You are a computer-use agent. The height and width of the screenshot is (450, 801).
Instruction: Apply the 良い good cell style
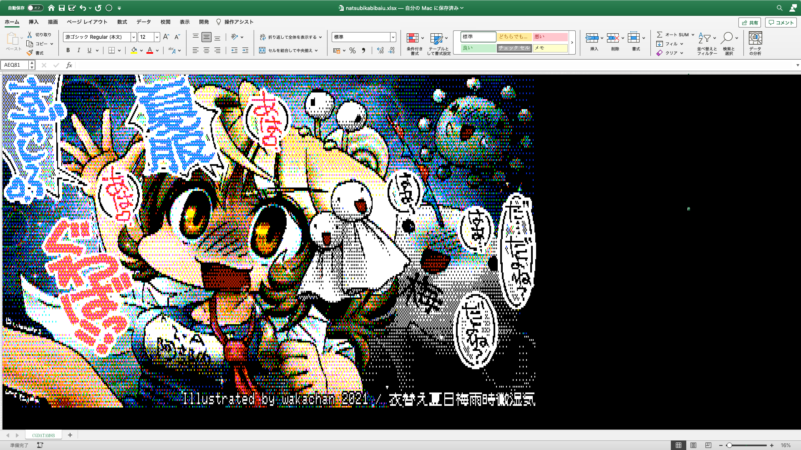(x=478, y=48)
